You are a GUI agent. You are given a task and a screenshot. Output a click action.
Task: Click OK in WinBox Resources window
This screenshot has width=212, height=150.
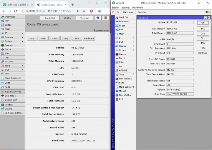[203, 23]
